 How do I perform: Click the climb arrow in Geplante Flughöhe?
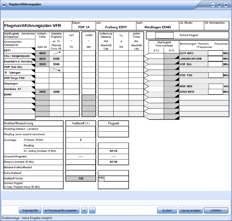[x=57, y=53]
